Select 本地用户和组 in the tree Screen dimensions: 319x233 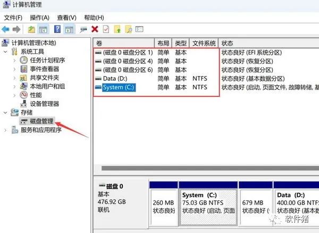(x=47, y=86)
